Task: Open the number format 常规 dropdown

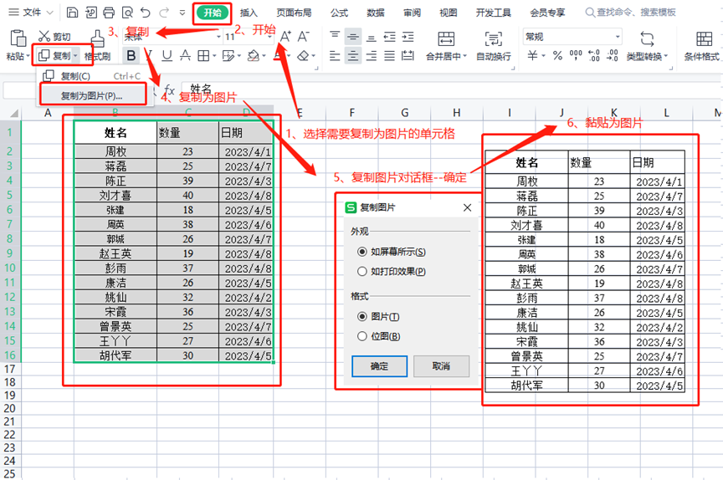Action: coord(618,37)
